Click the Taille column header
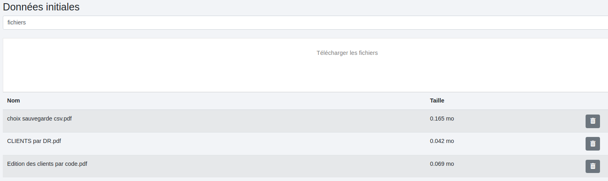 click(x=437, y=101)
